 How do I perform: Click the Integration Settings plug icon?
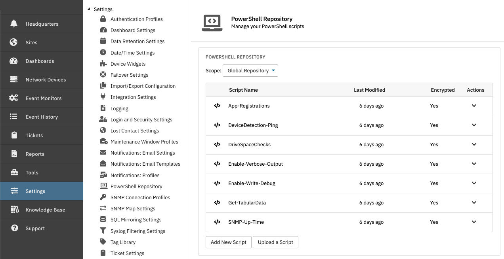point(103,97)
